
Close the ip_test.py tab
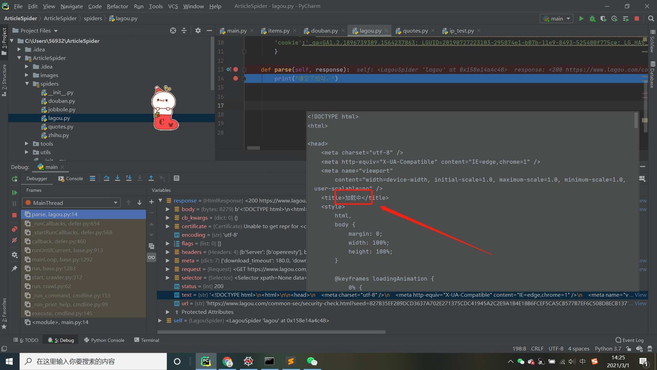tap(479, 30)
